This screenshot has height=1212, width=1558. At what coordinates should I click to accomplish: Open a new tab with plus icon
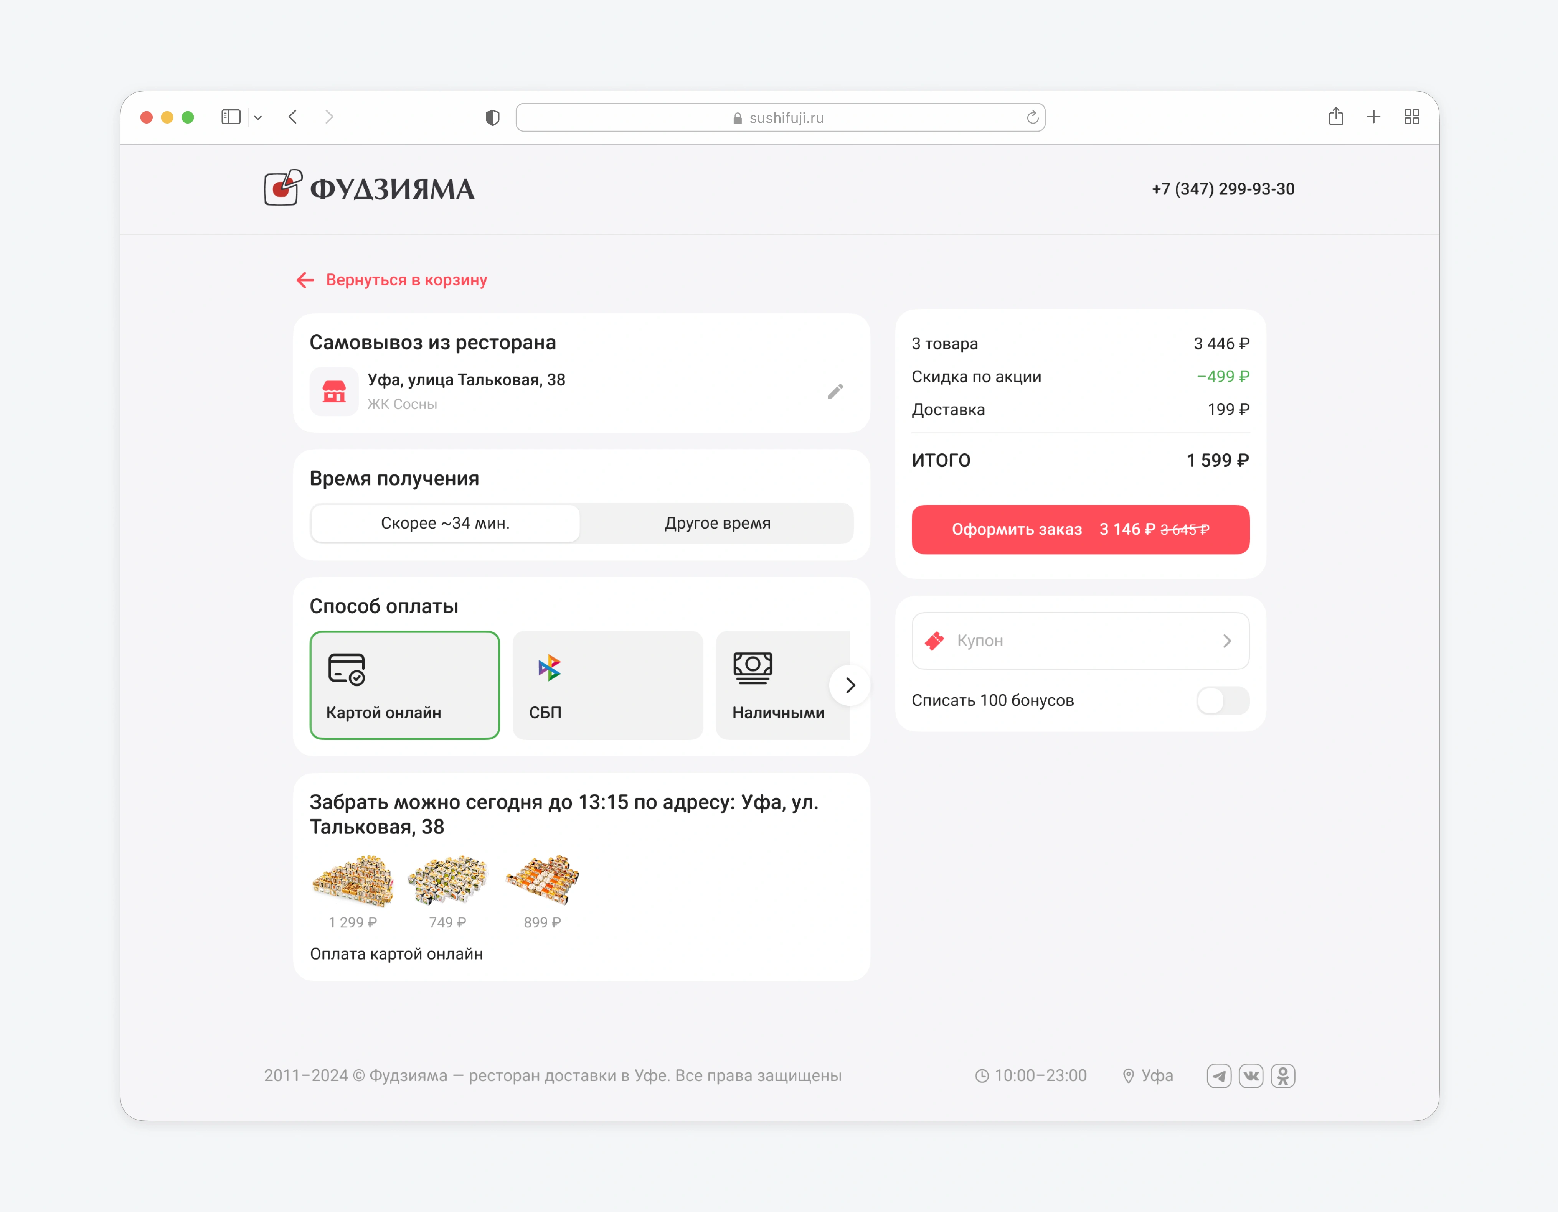1374,117
